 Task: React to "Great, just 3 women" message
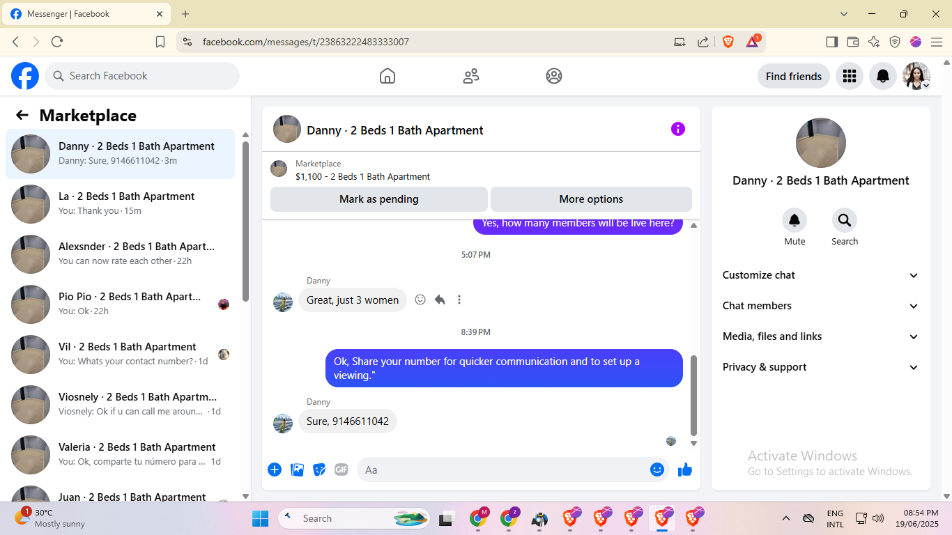(x=420, y=300)
